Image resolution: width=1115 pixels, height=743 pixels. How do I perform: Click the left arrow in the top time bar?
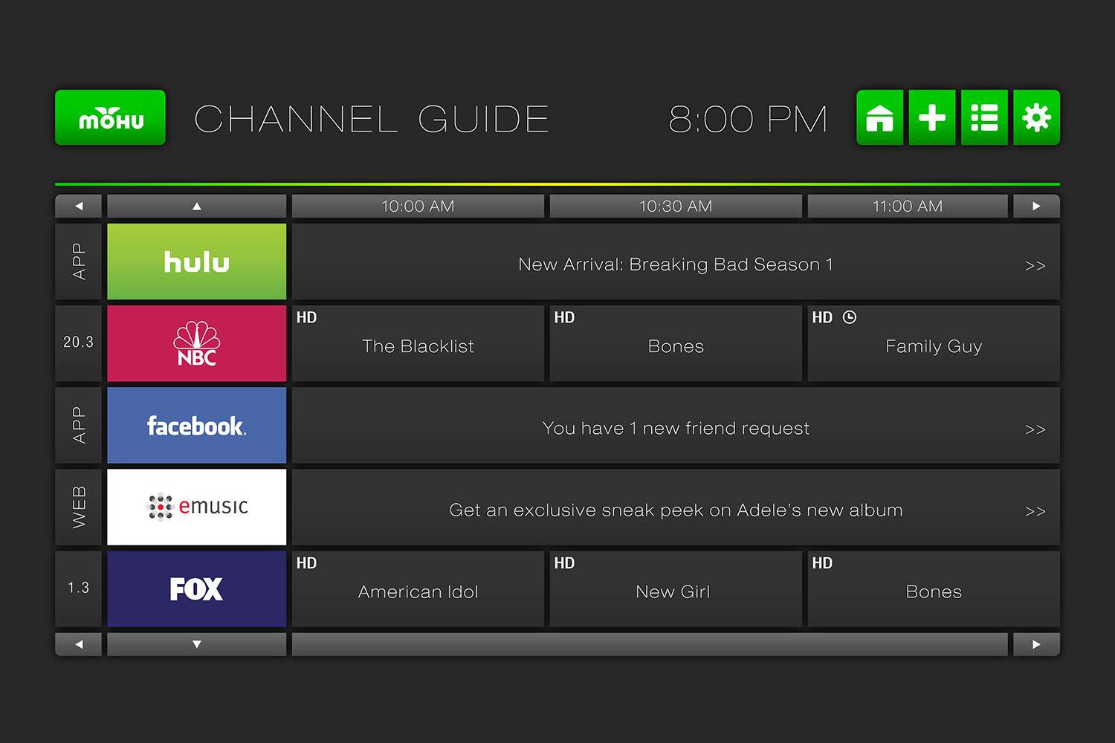(78, 206)
